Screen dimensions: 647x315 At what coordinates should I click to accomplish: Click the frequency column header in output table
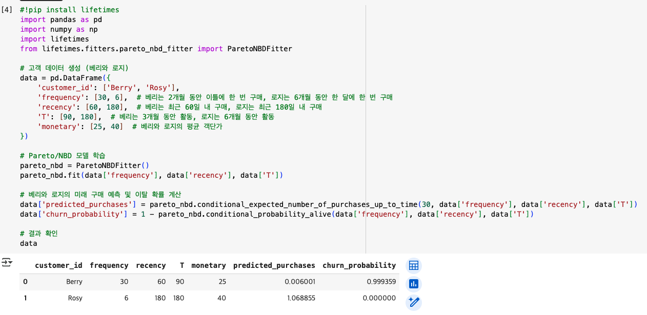pyautogui.click(x=109, y=265)
